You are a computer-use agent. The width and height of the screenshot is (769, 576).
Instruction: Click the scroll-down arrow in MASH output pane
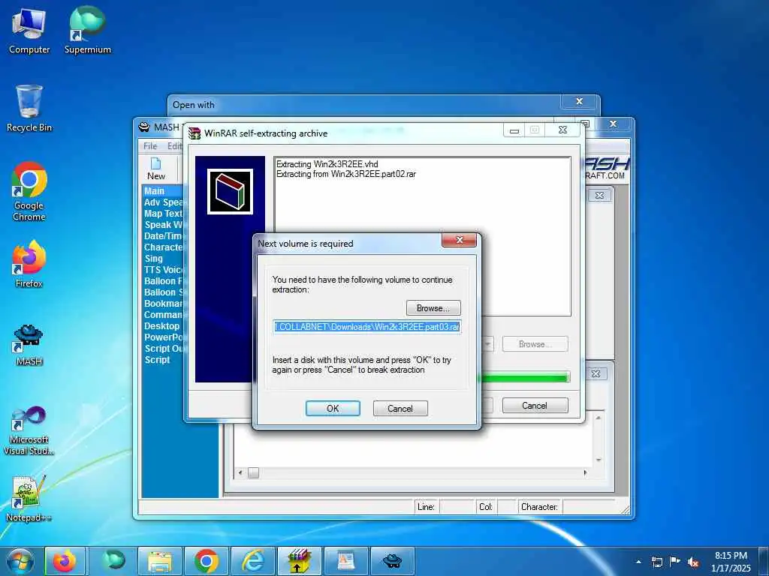coord(599,460)
